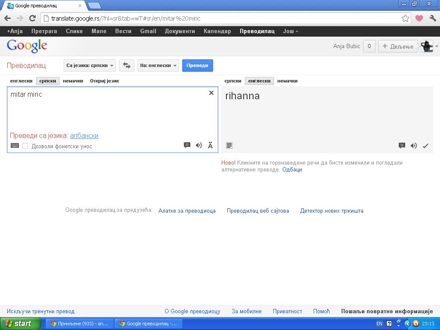Open a new browser tab
This screenshot has height=330, width=440.
click(x=94, y=5)
